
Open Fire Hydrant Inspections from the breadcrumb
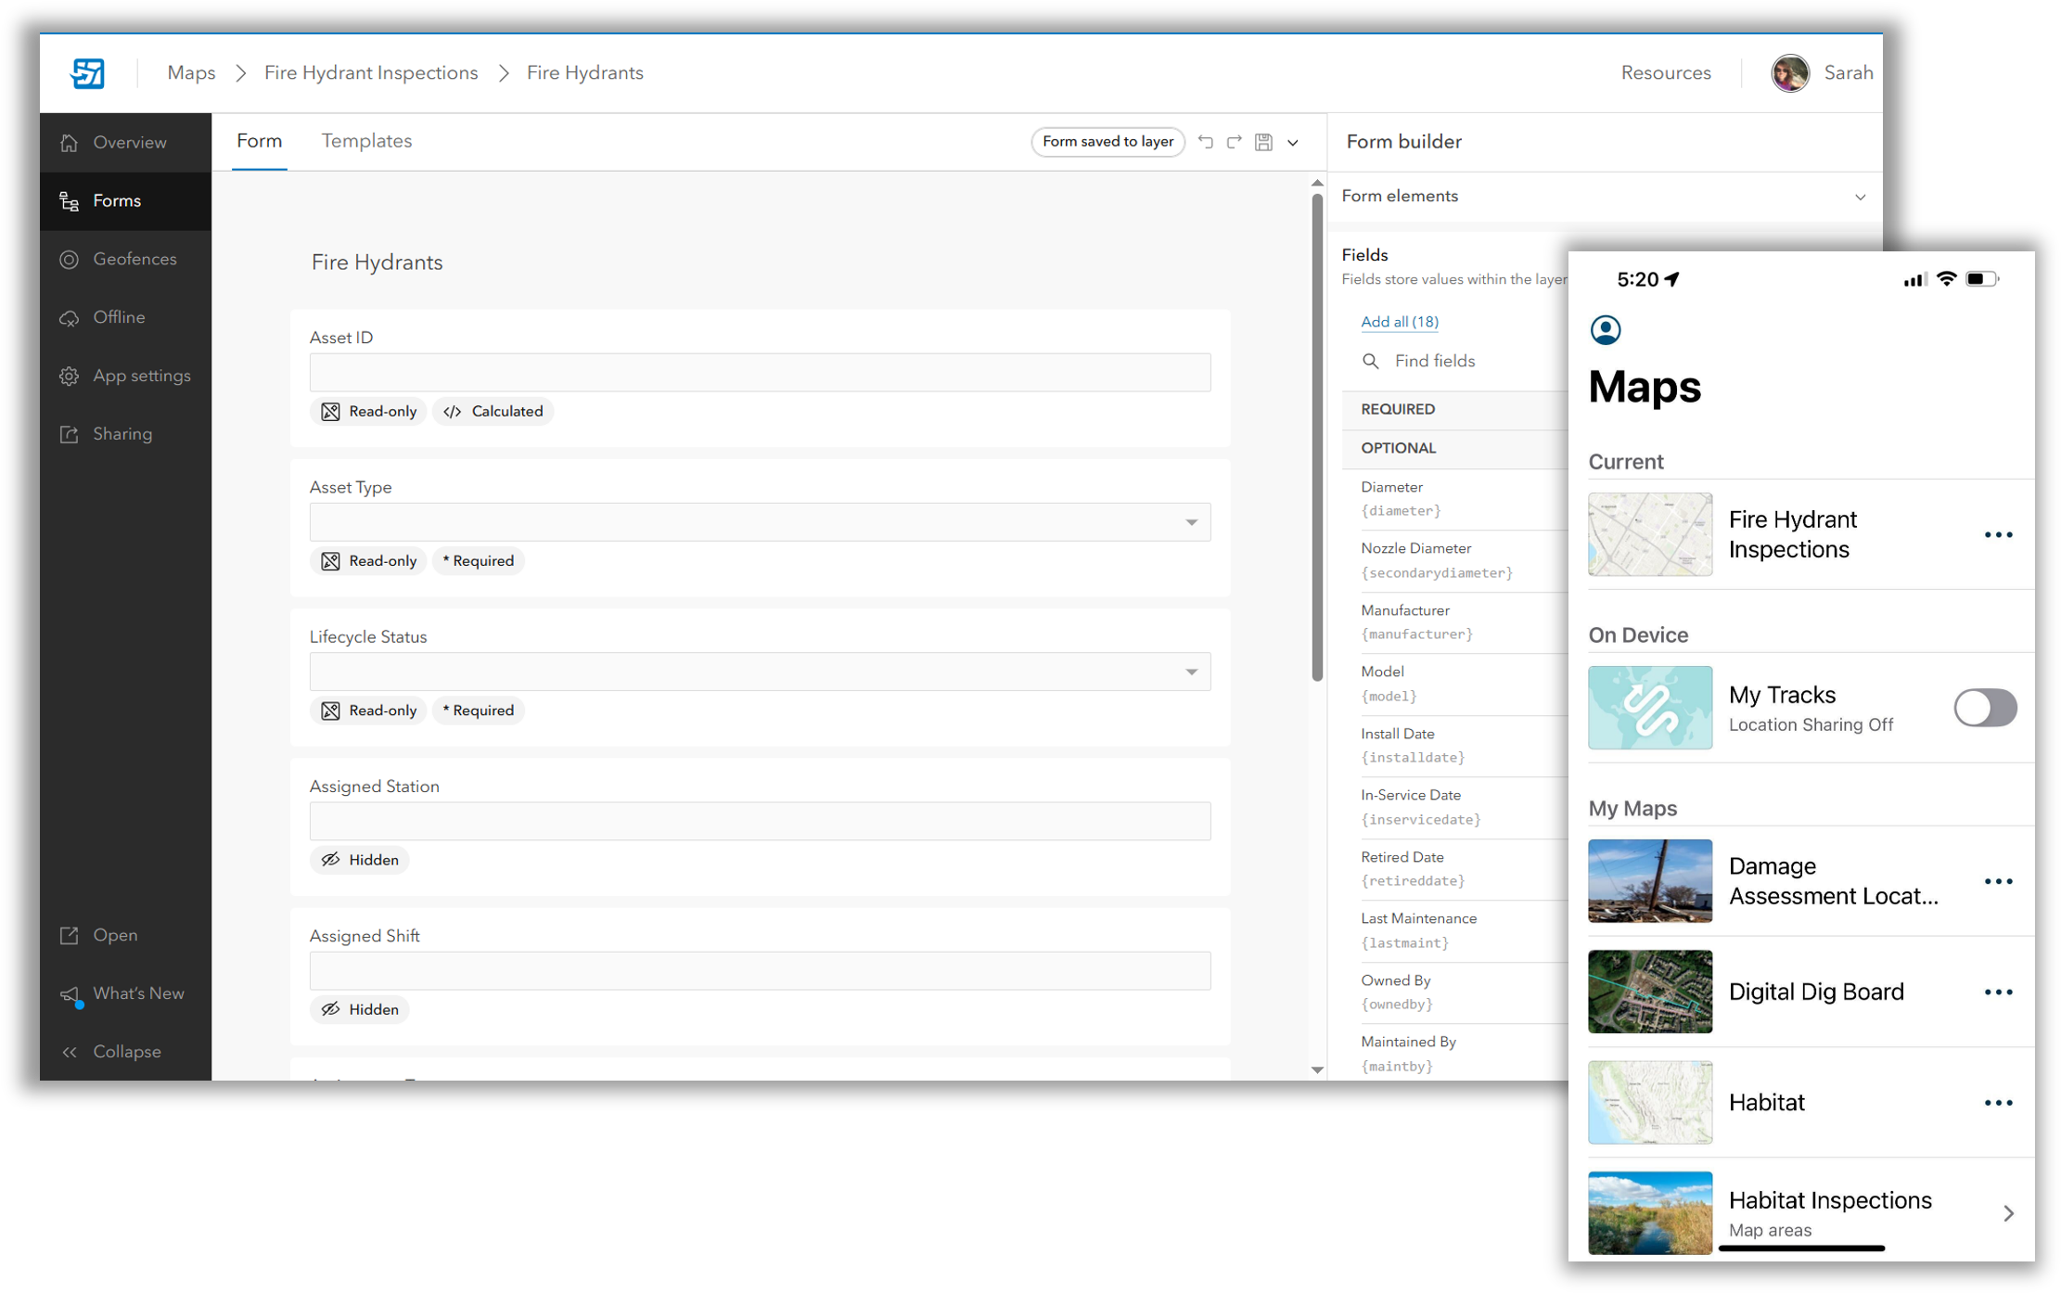(371, 72)
